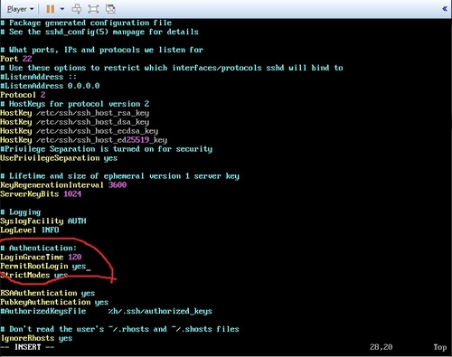Collapse toolbar with double chevron
This screenshot has width=452, height=357.
[445, 9]
